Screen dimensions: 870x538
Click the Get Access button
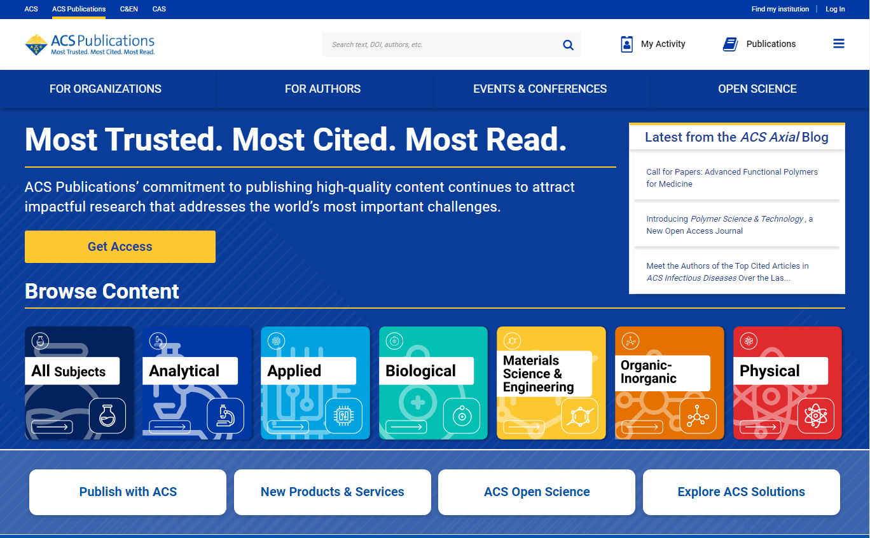coord(120,246)
